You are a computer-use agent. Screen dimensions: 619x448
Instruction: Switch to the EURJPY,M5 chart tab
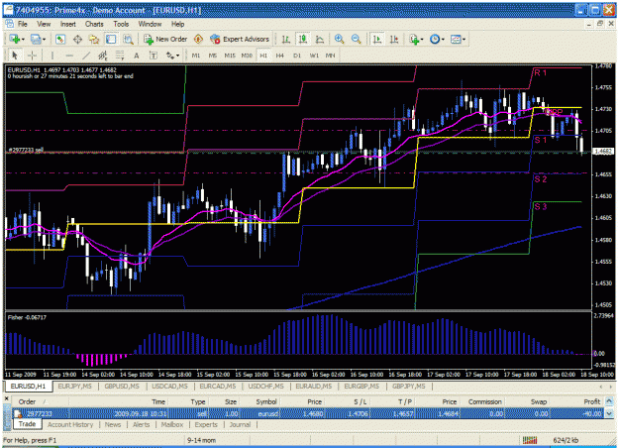(x=75, y=386)
